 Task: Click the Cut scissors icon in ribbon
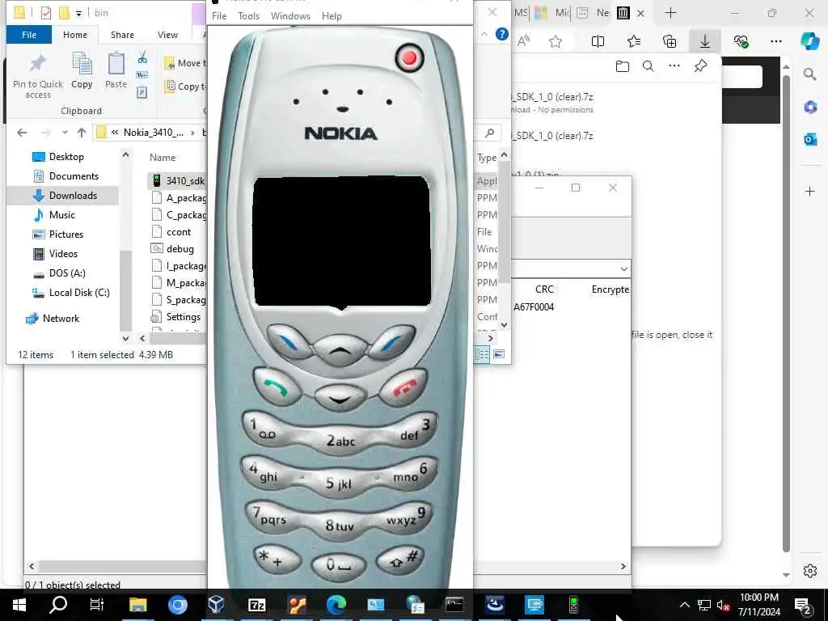(x=142, y=57)
